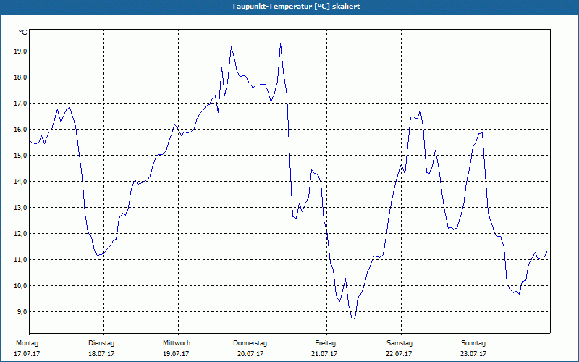Image resolution: width=579 pixels, height=362 pixels.
Task: Click the '21.07.17' date label
Action: [x=324, y=354]
